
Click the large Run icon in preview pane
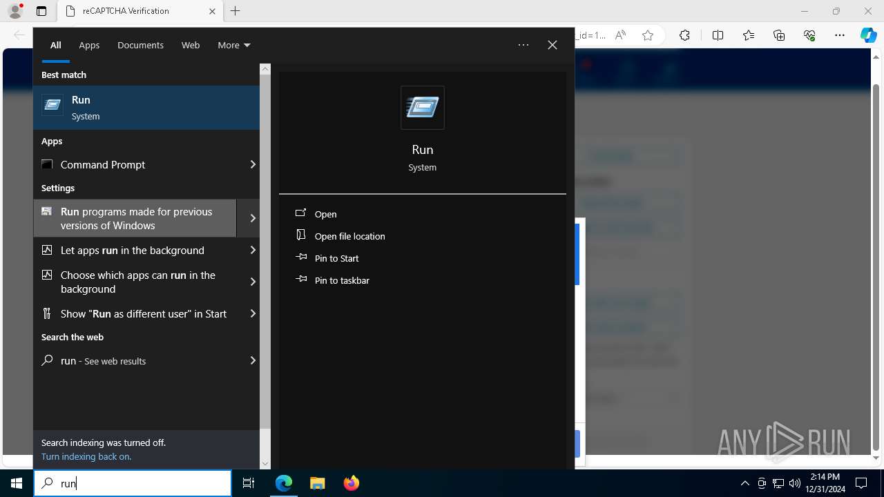(423, 108)
